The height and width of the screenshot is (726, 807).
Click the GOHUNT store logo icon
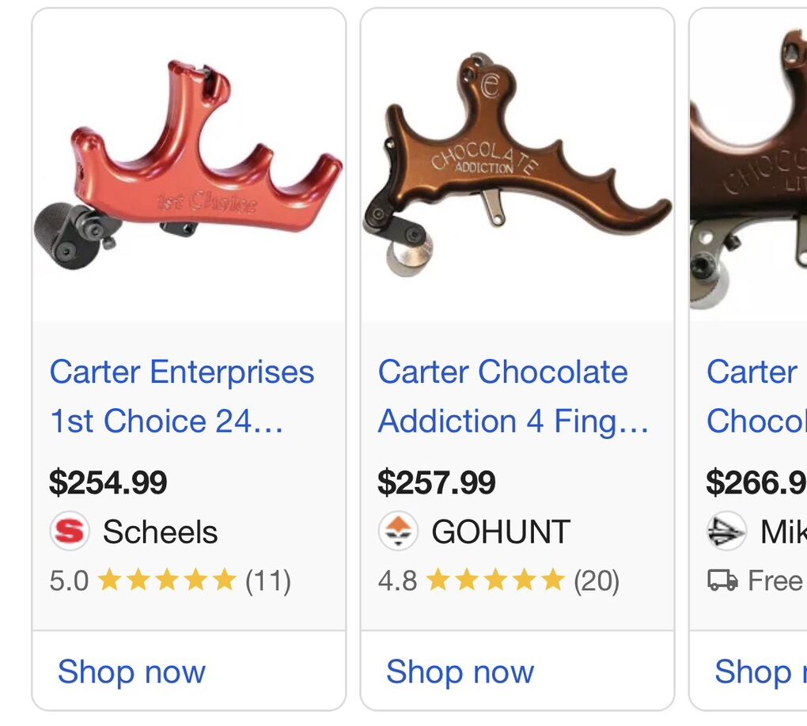(398, 531)
